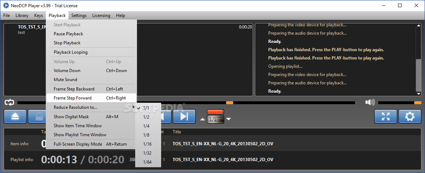
Task: Select 1/16 resolution option
Action: pos(148,144)
